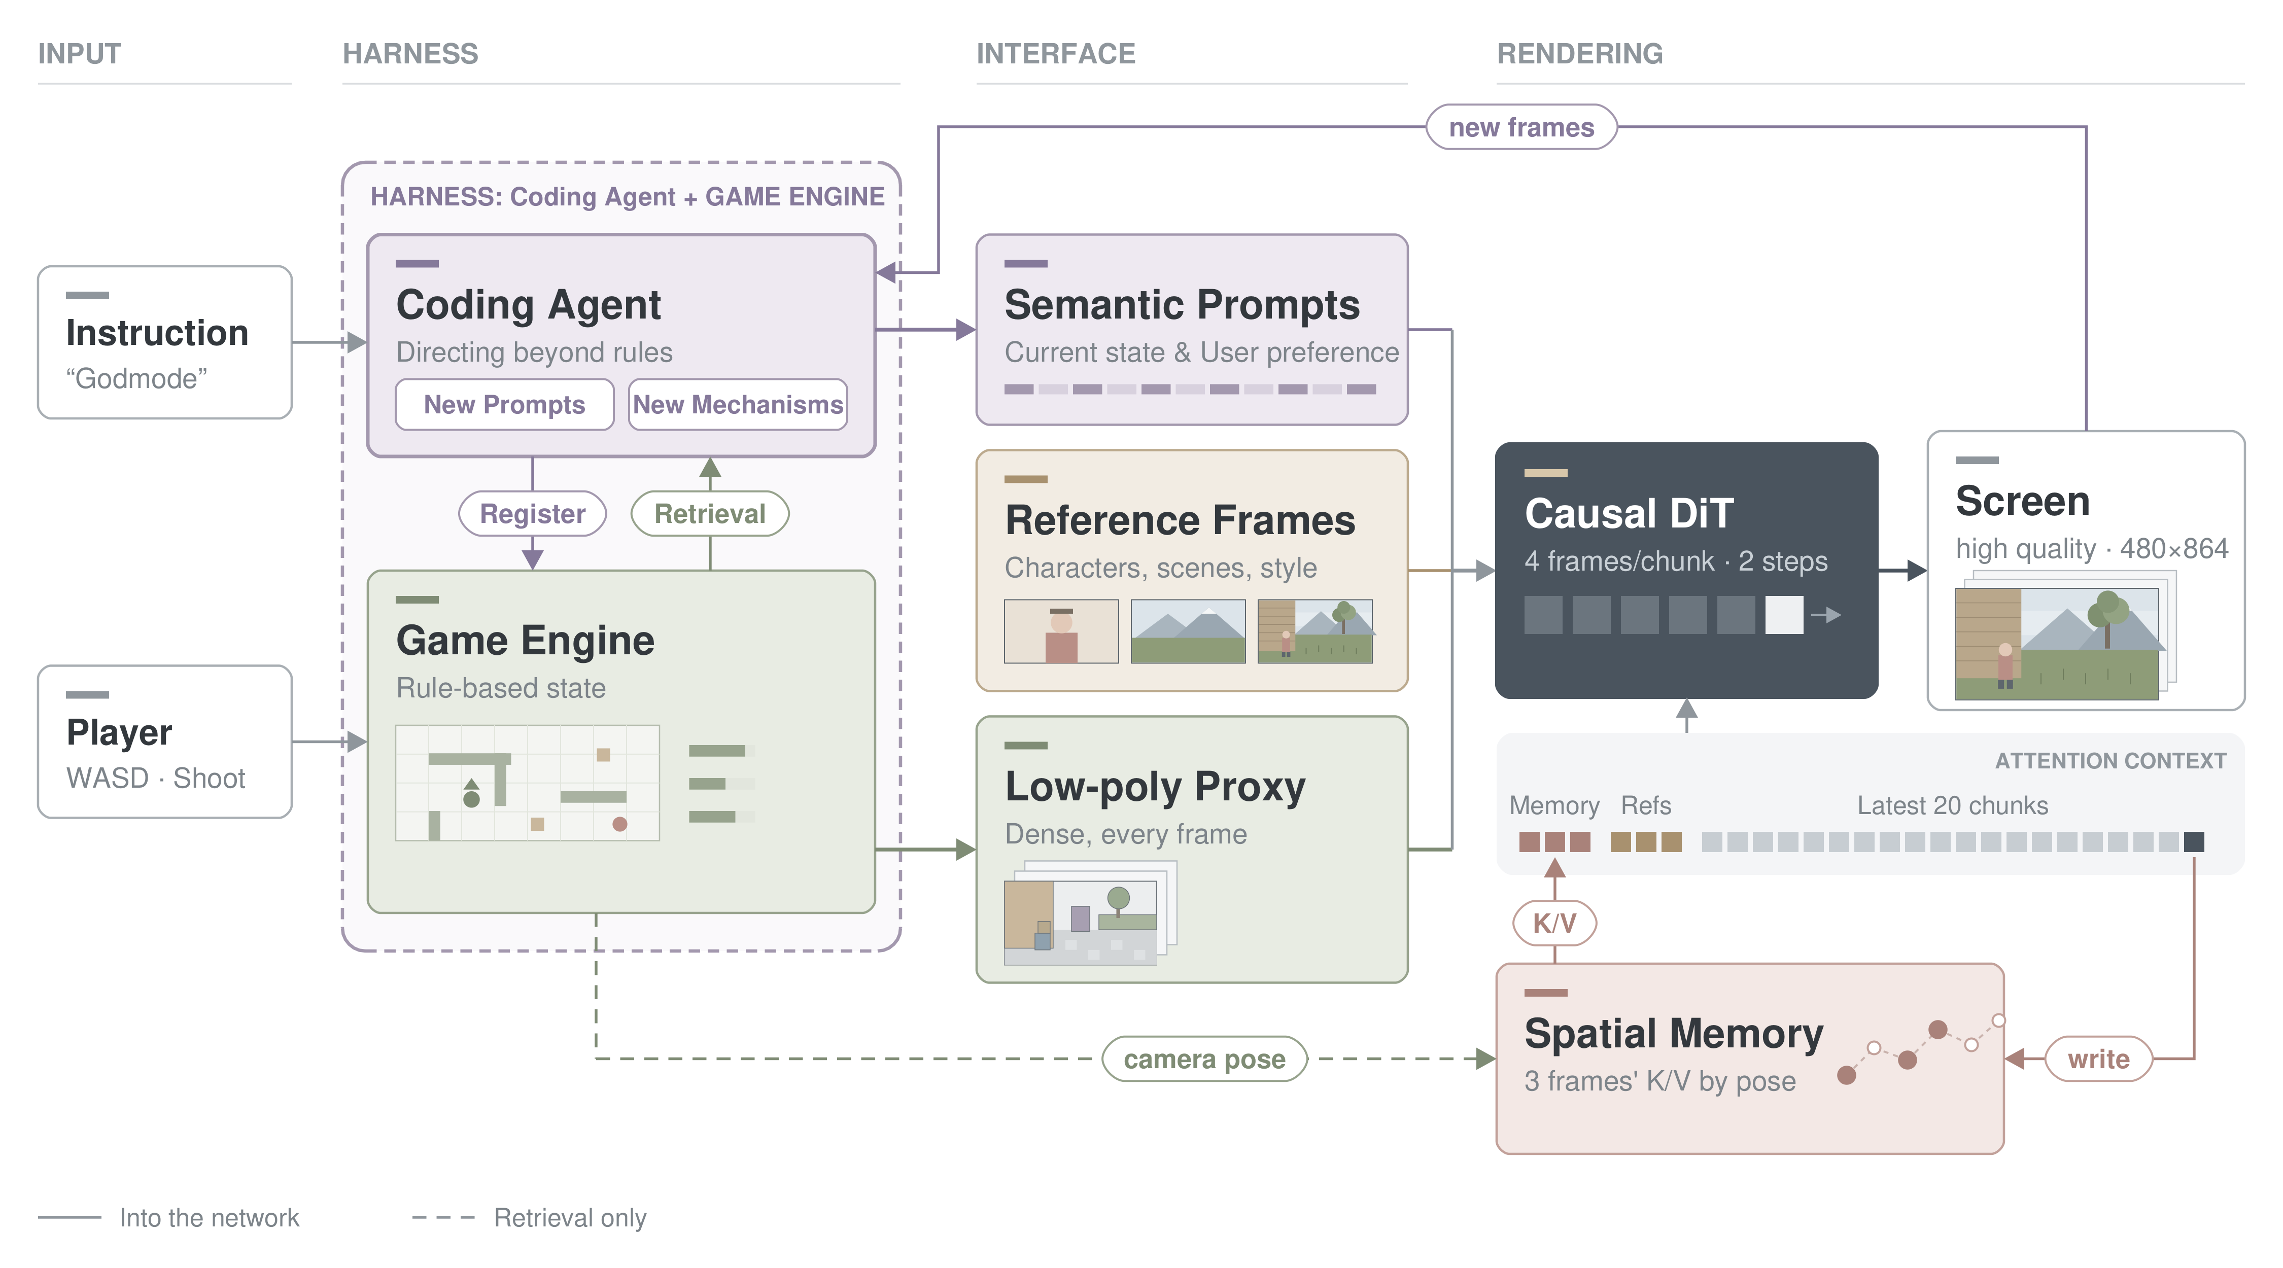
Task: Click the New Prompts pill
Action: point(504,404)
